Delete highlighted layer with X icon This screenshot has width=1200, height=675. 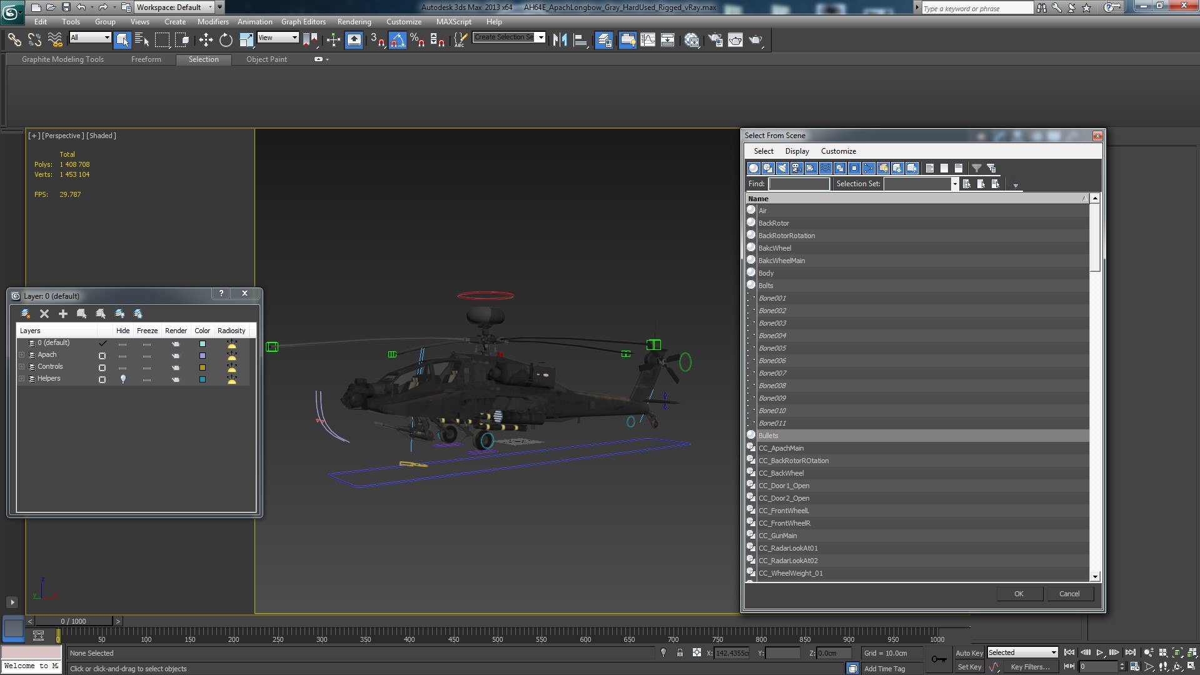point(44,313)
